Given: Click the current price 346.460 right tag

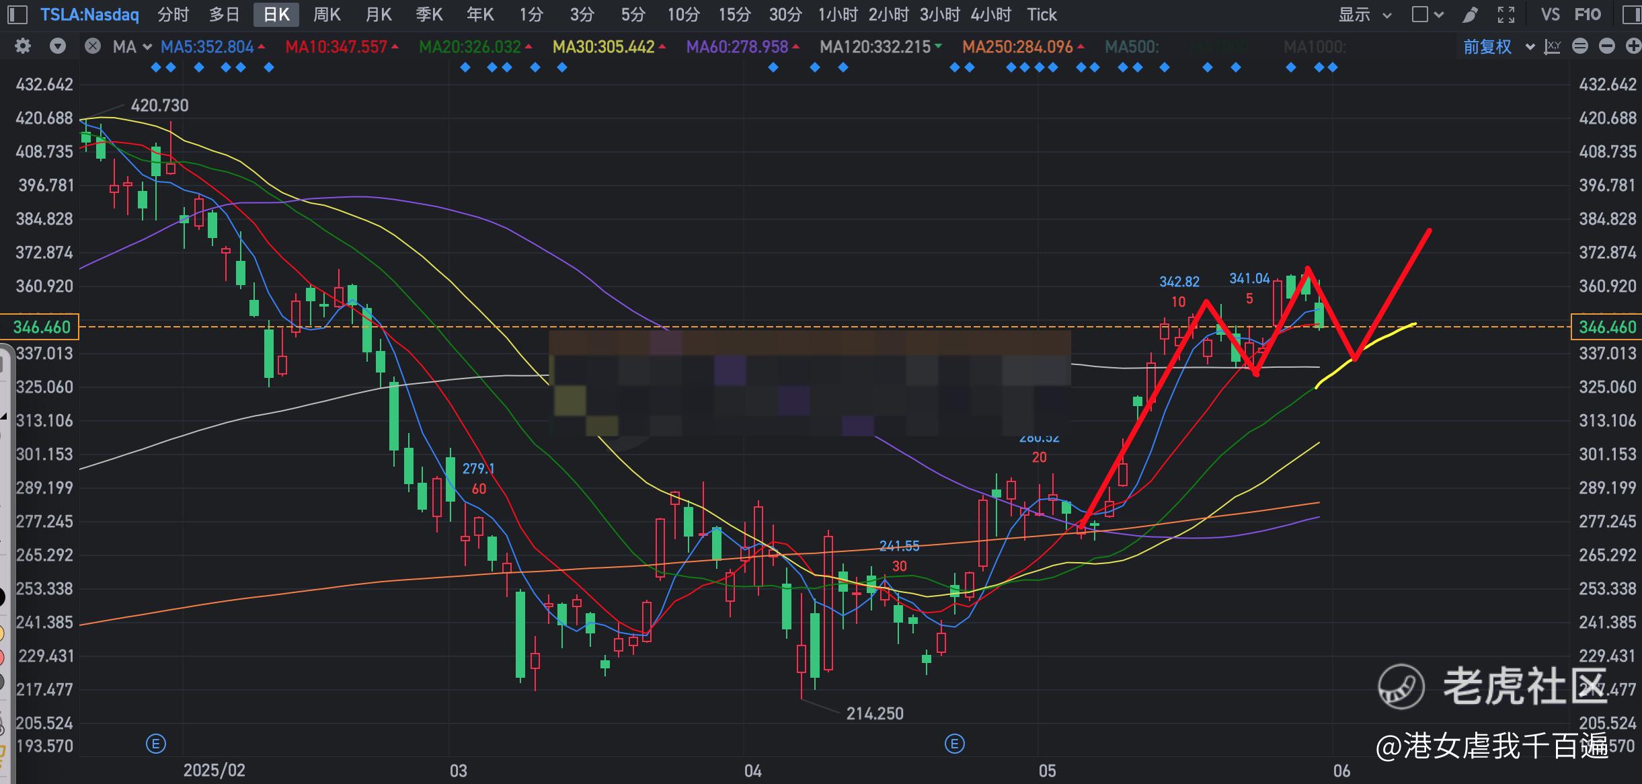Looking at the screenshot, I should click(1606, 327).
